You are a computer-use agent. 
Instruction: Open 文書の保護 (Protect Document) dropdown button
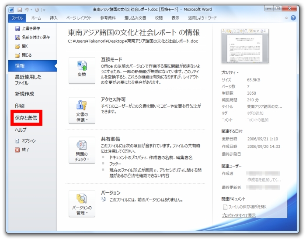(x=82, y=110)
